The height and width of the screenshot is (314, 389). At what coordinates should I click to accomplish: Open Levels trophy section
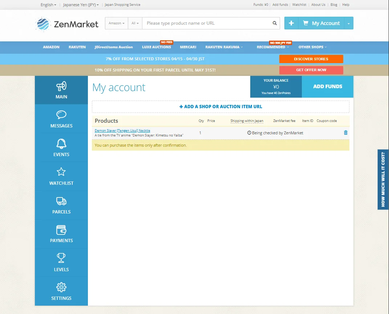point(61,263)
